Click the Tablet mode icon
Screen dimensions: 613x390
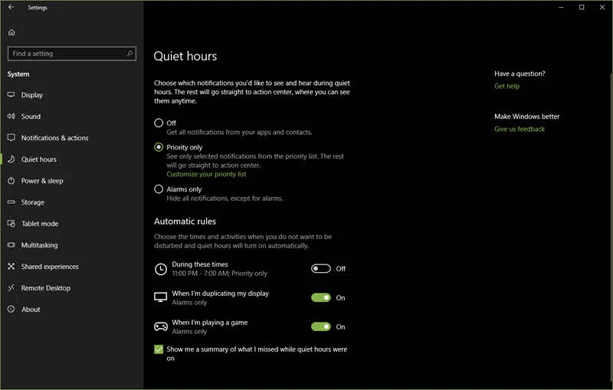(x=11, y=224)
